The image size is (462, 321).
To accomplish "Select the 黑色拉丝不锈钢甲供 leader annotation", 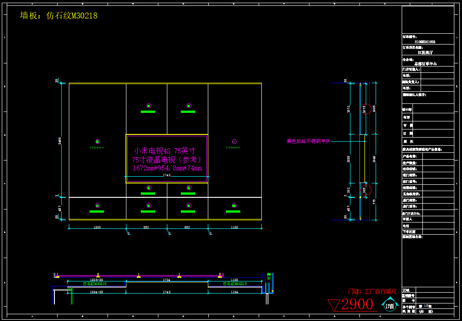I will (x=309, y=141).
